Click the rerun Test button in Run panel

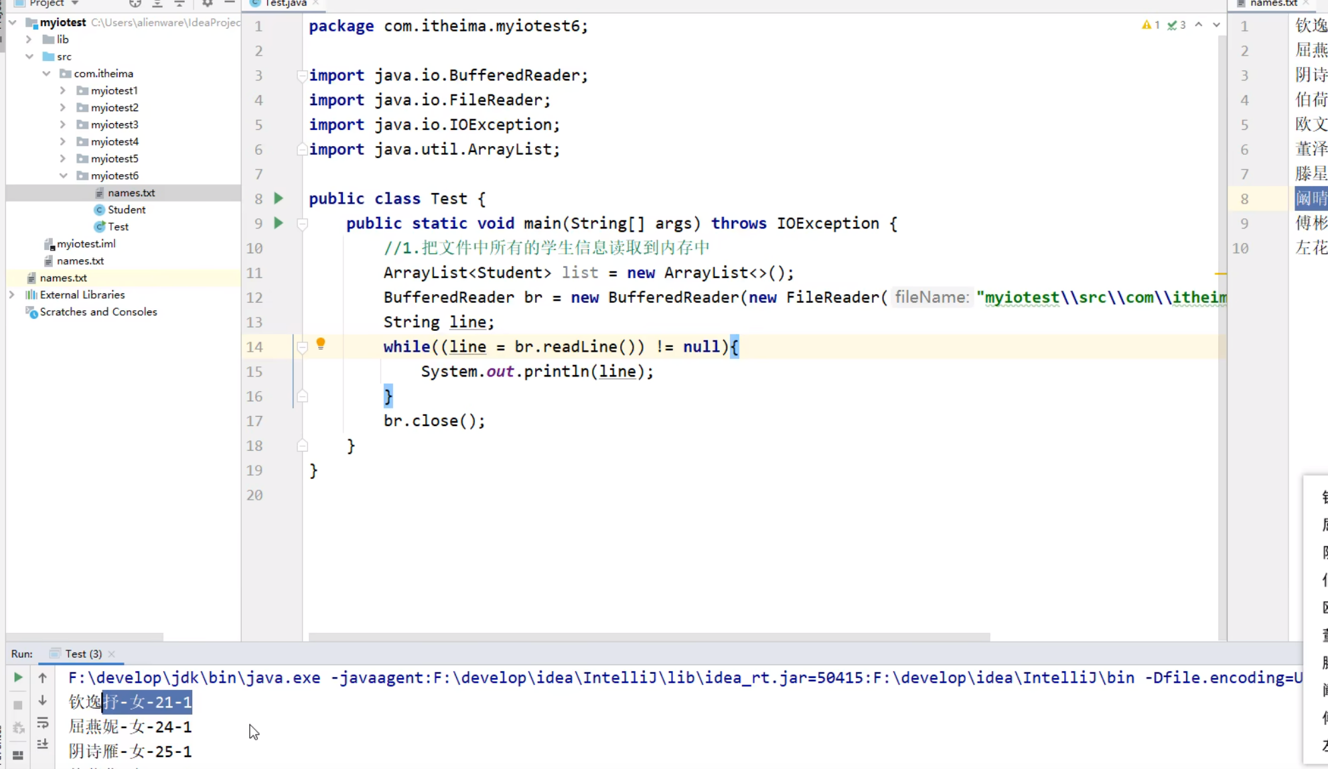(18, 678)
